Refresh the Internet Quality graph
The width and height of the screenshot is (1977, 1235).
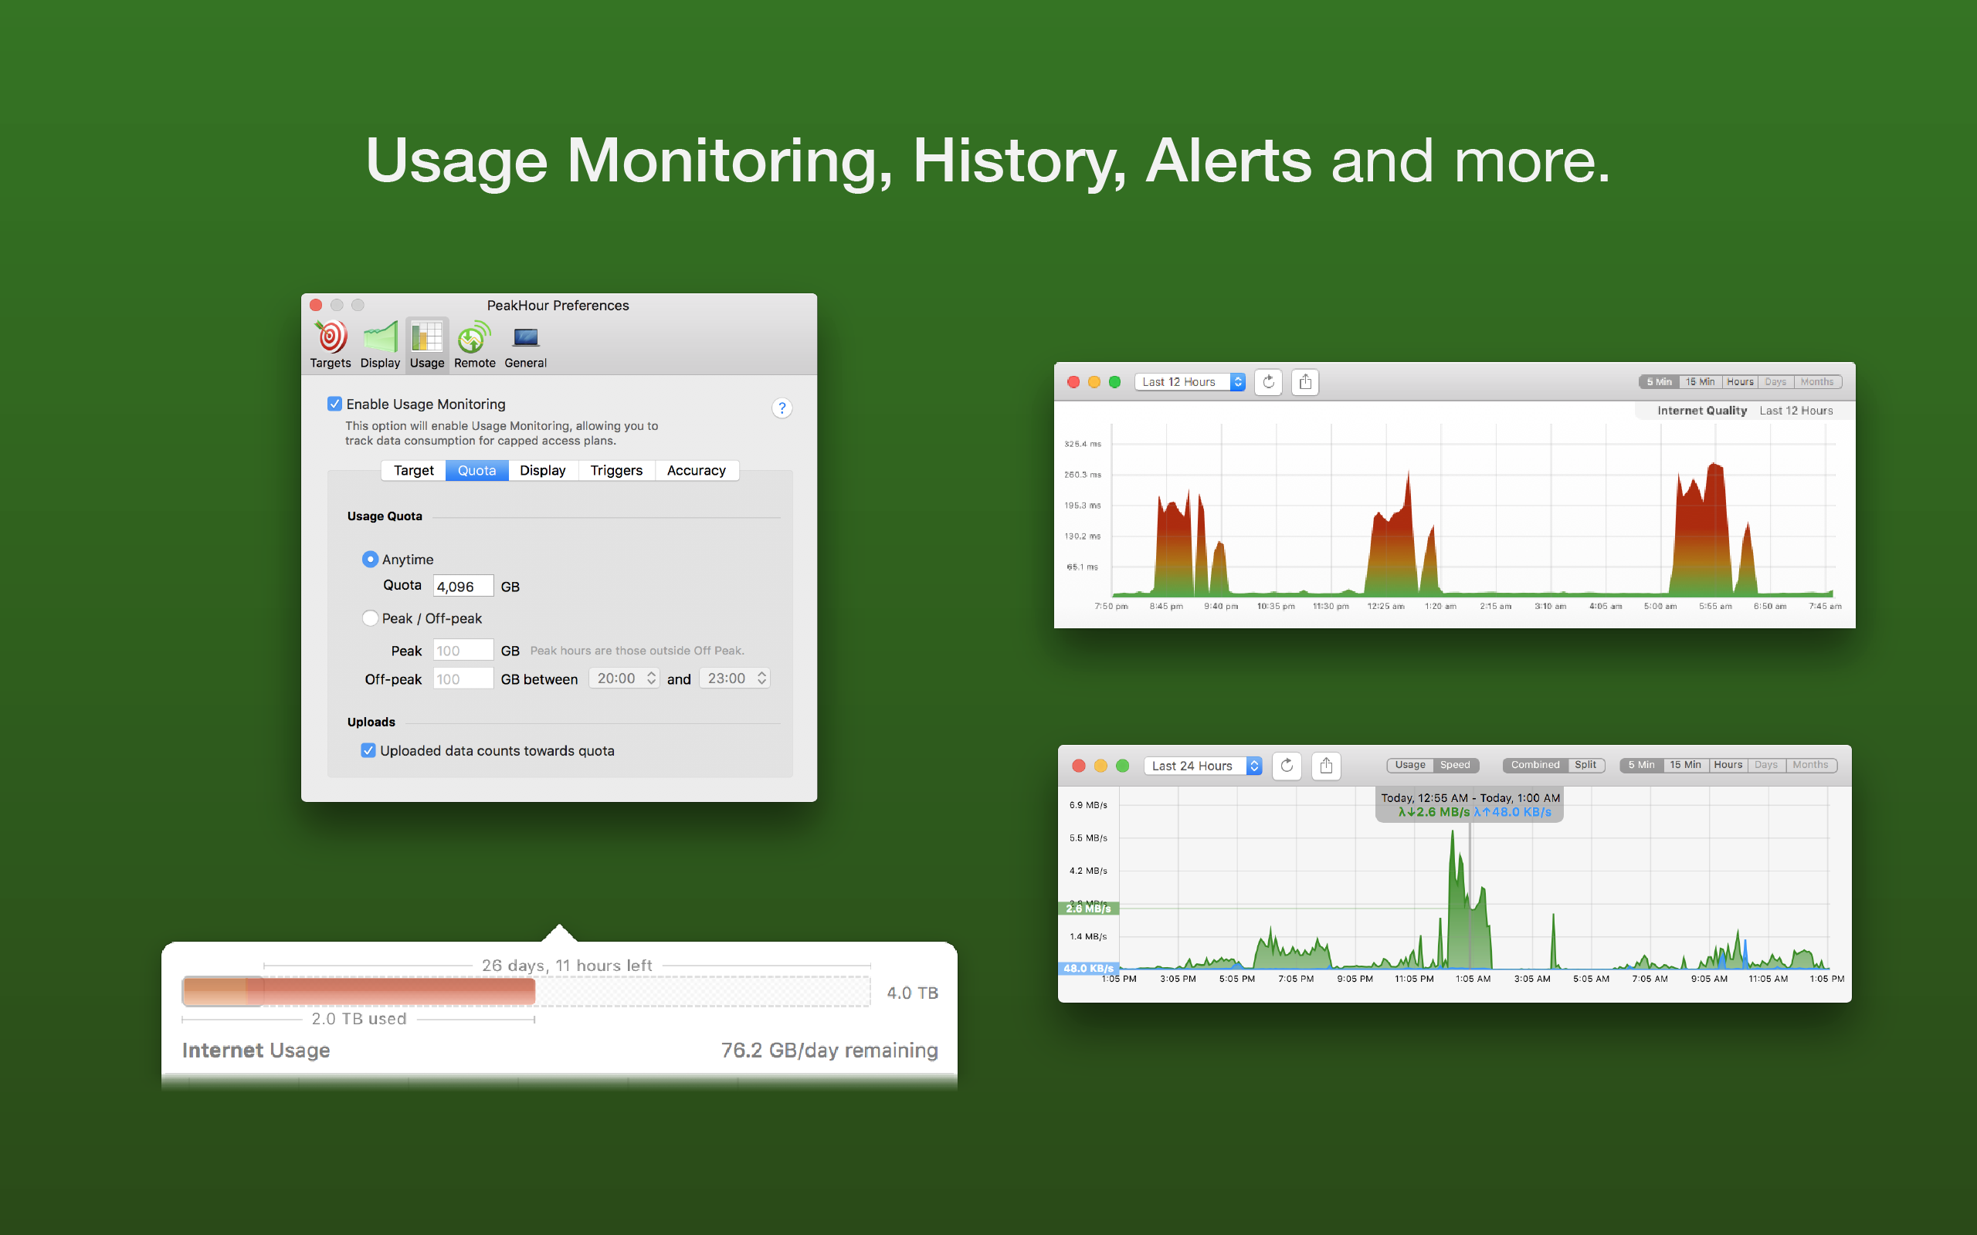tap(1268, 382)
